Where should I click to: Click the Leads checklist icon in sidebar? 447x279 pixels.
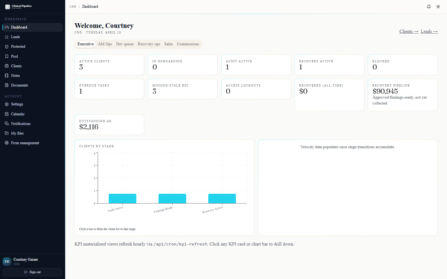pos(7,37)
